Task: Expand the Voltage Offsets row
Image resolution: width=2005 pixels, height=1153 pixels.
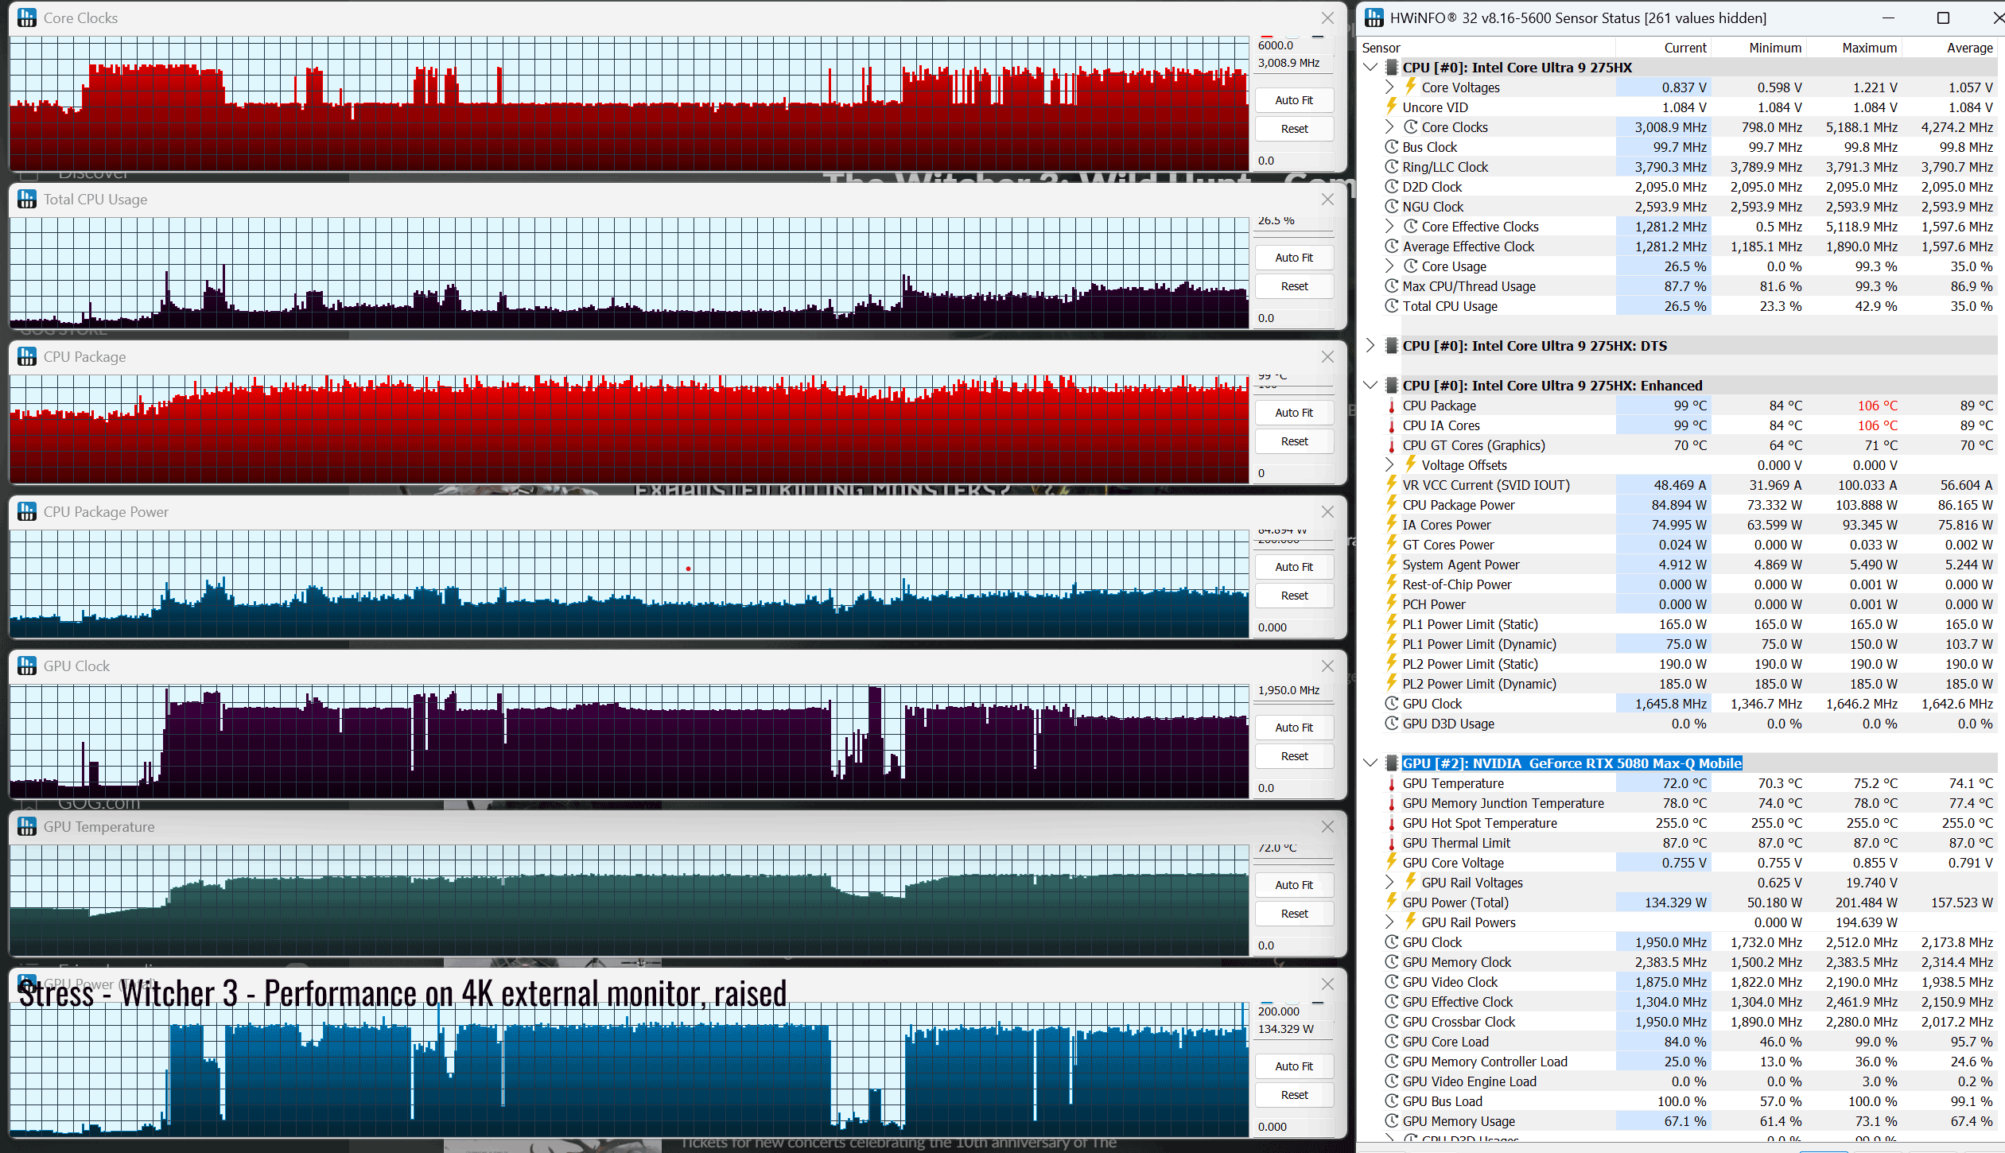Action: click(x=1389, y=465)
